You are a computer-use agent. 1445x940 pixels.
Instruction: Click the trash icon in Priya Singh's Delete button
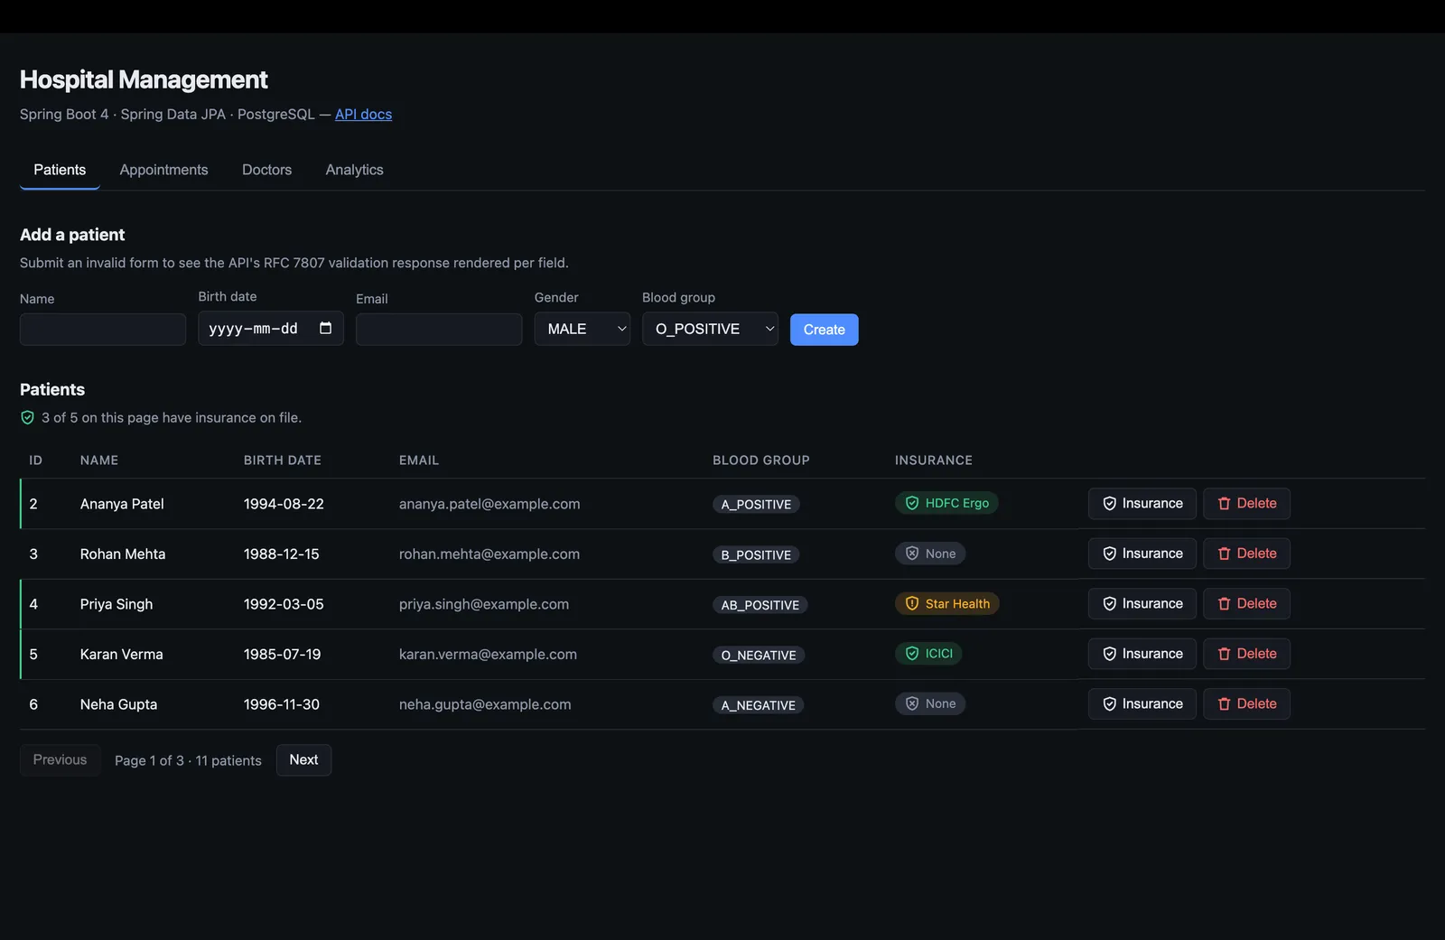point(1225,604)
